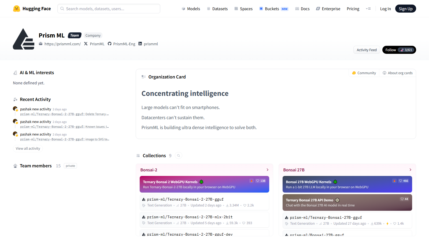Go to Models in top navigation
Image resolution: width=429 pixels, height=241 pixels.
coord(191,9)
